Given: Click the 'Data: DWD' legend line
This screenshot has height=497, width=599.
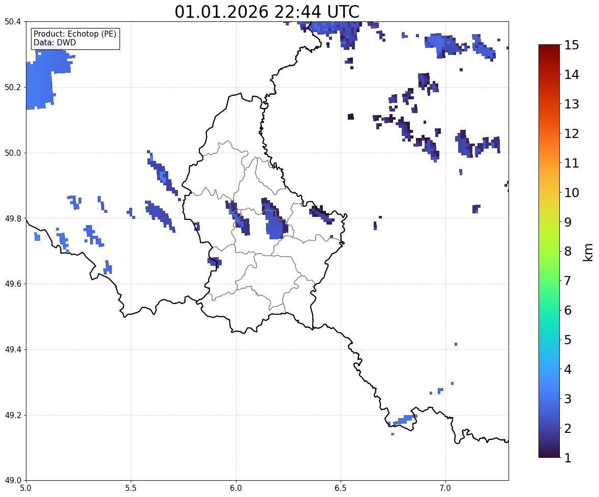Looking at the screenshot, I should point(54,42).
